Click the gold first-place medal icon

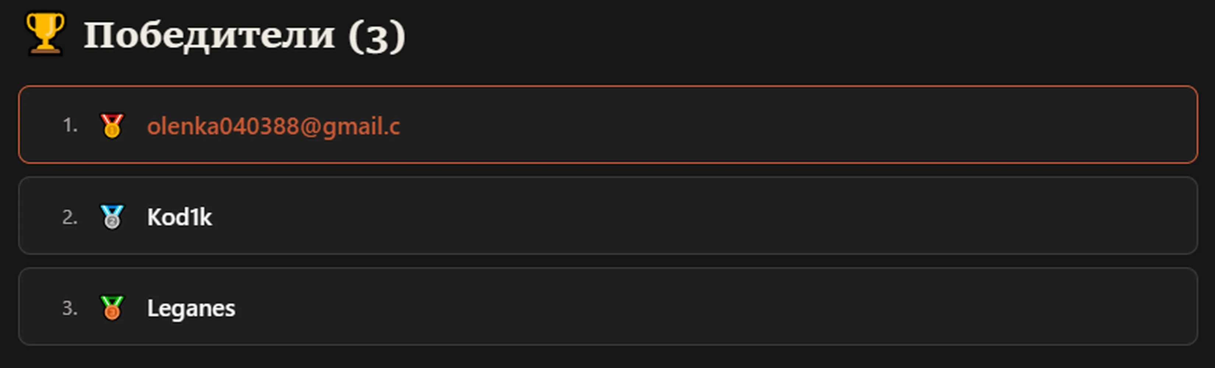(112, 126)
